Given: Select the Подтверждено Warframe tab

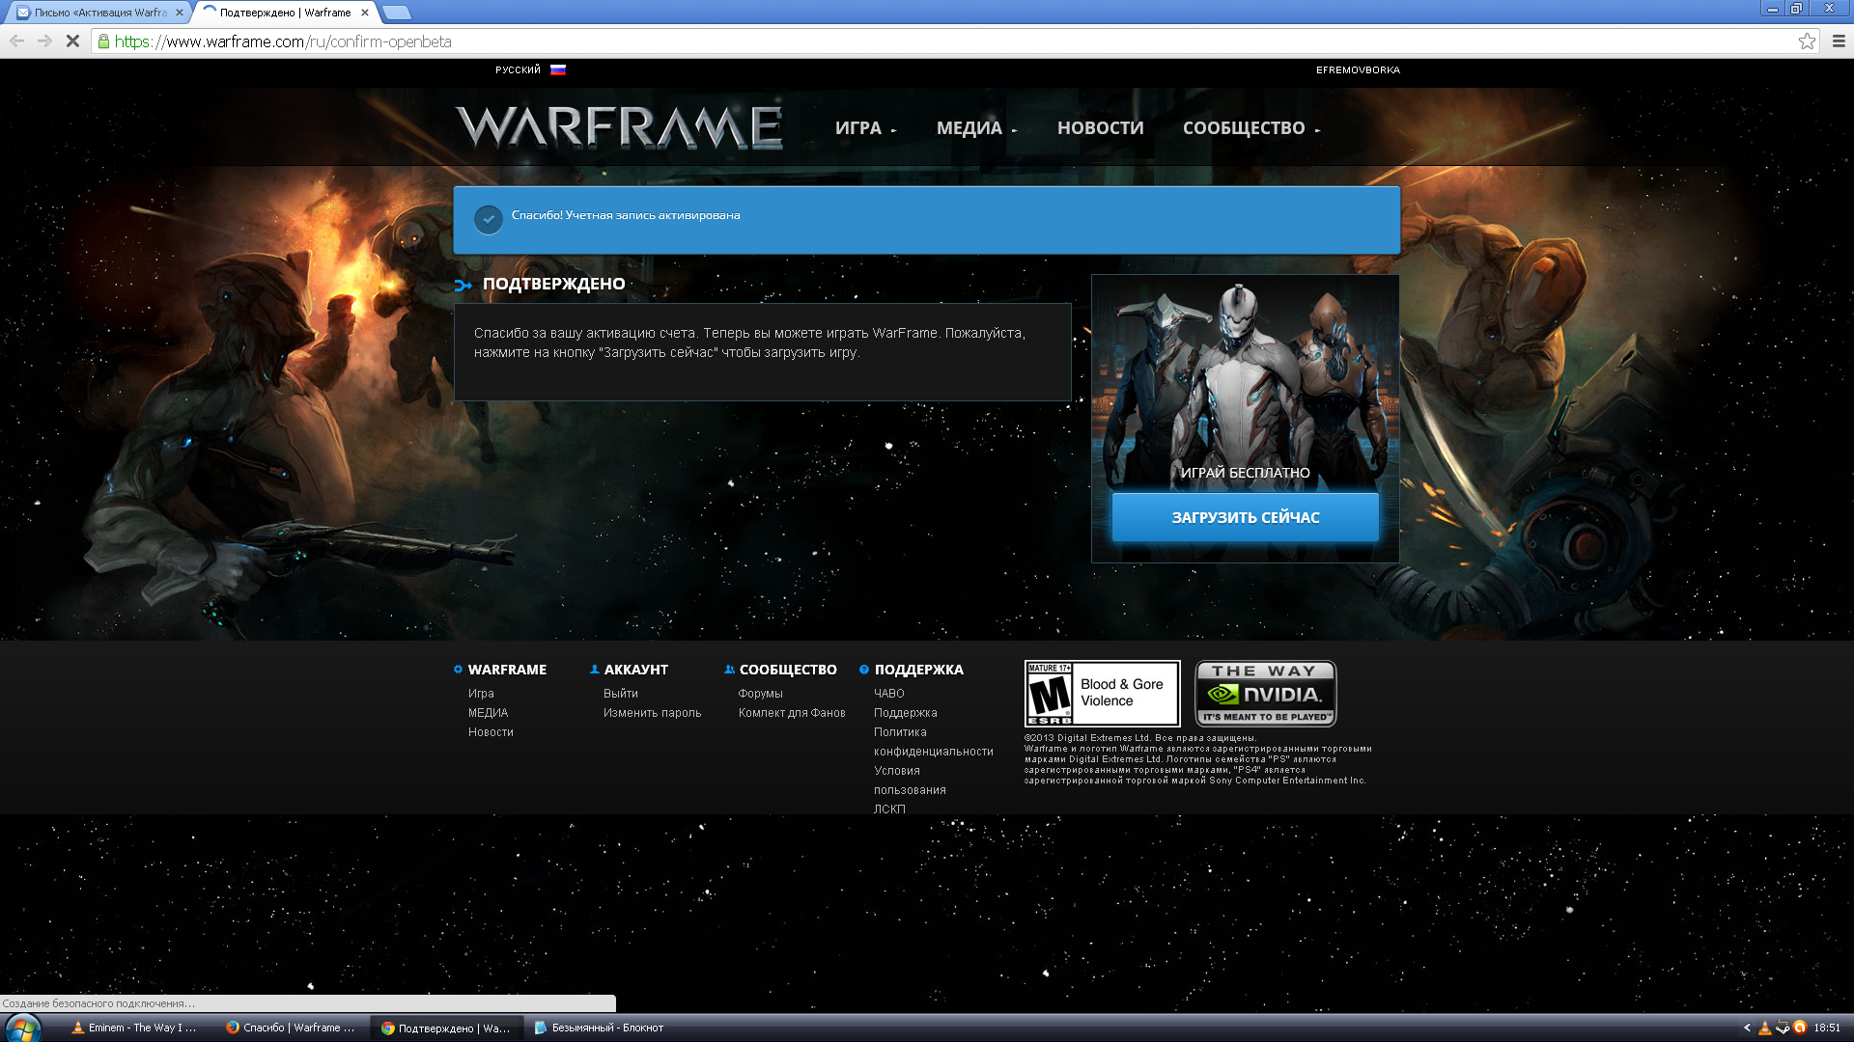Looking at the screenshot, I should click(x=285, y=13).
